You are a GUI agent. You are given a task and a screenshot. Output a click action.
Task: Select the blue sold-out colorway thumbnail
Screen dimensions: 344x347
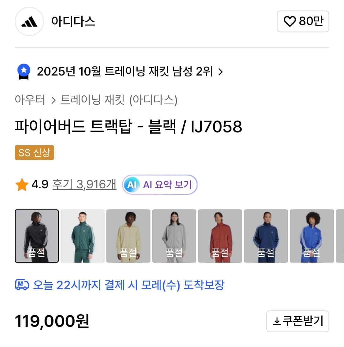312,236
